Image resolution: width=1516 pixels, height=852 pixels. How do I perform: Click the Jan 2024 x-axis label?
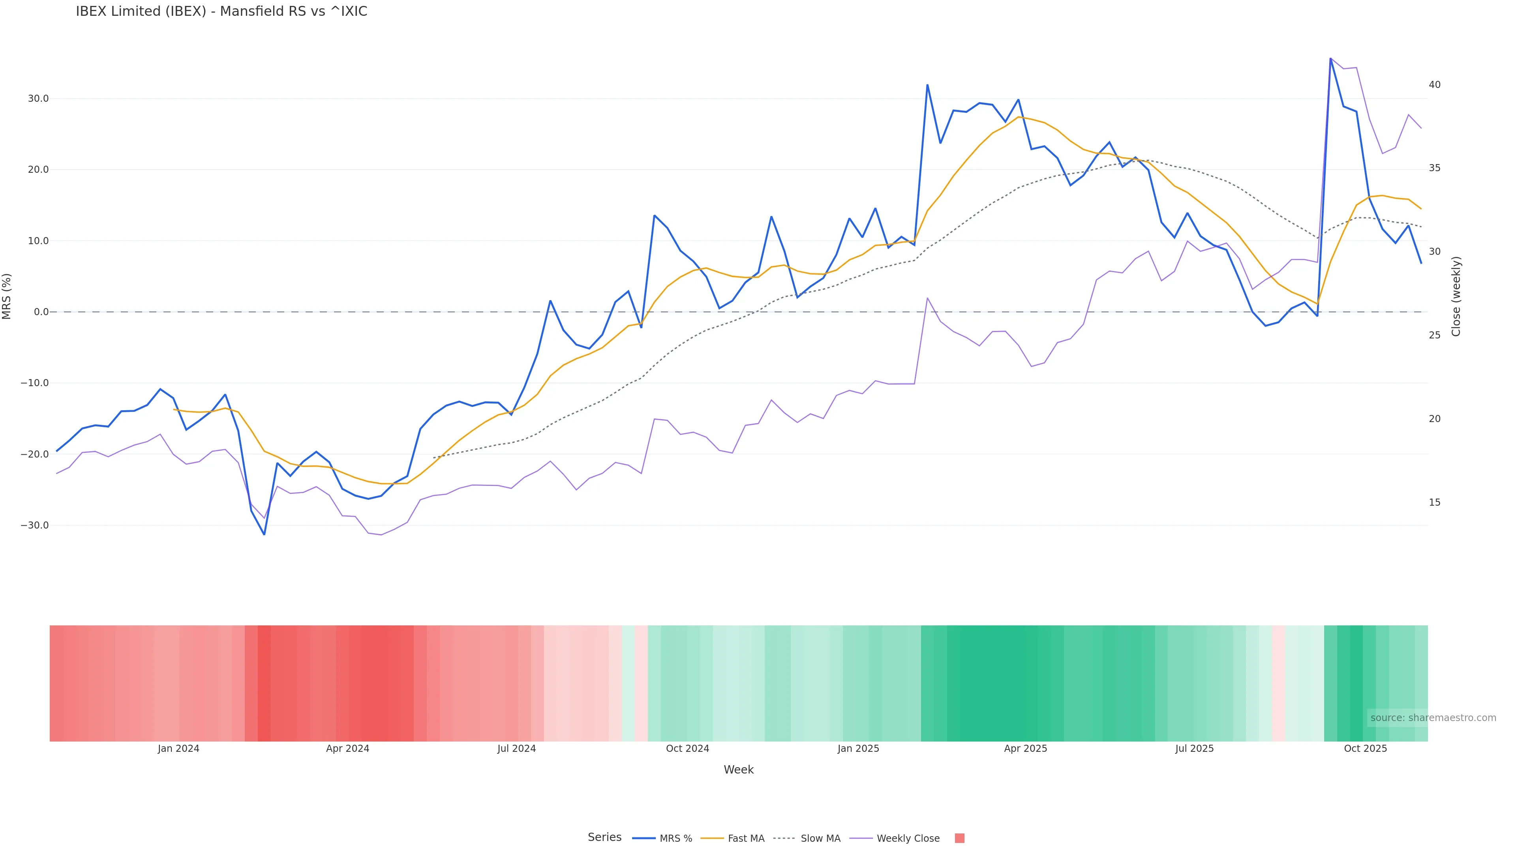178,749
